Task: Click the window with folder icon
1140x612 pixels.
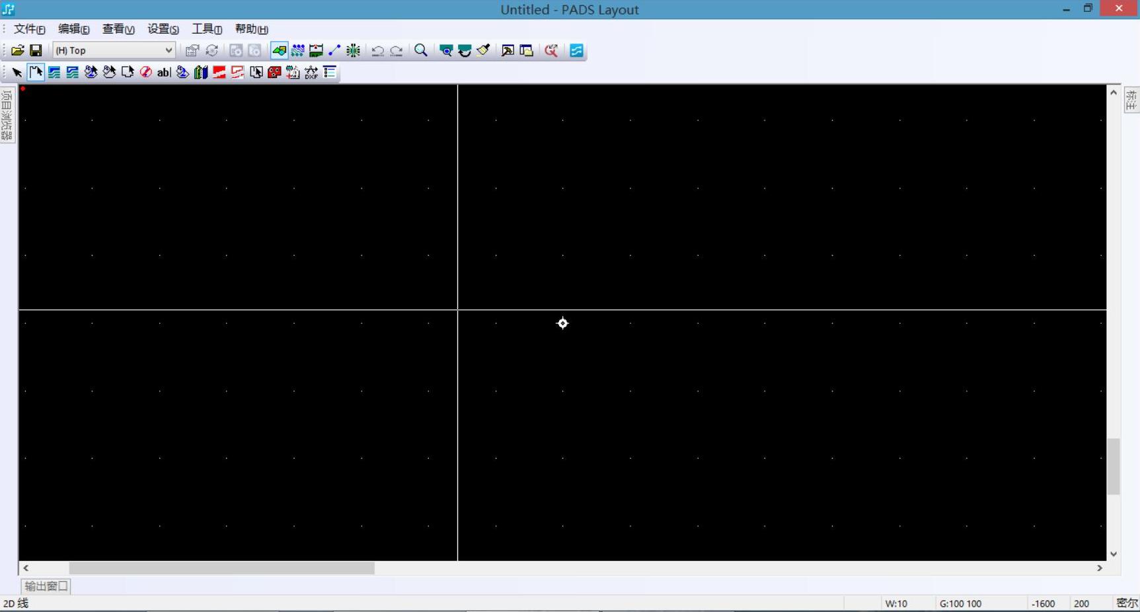Action: (526, 50)
